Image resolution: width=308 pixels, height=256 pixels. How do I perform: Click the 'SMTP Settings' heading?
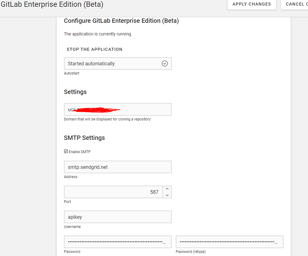84,138
